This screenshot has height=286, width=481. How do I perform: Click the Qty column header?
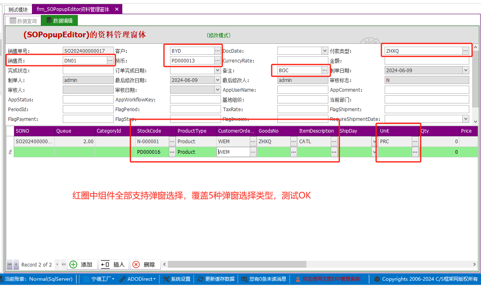click(x=439, y=131)
